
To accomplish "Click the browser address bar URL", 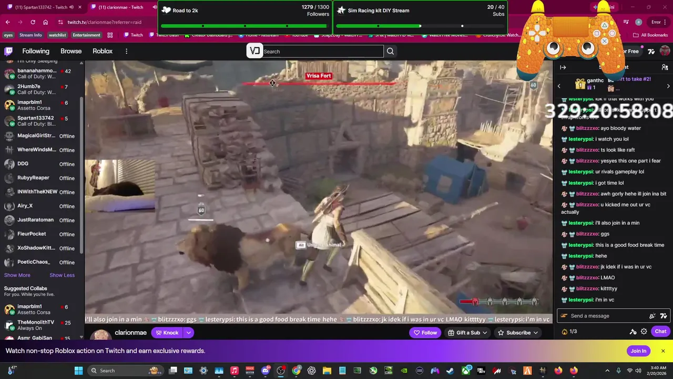I will (x=105, y=22).
